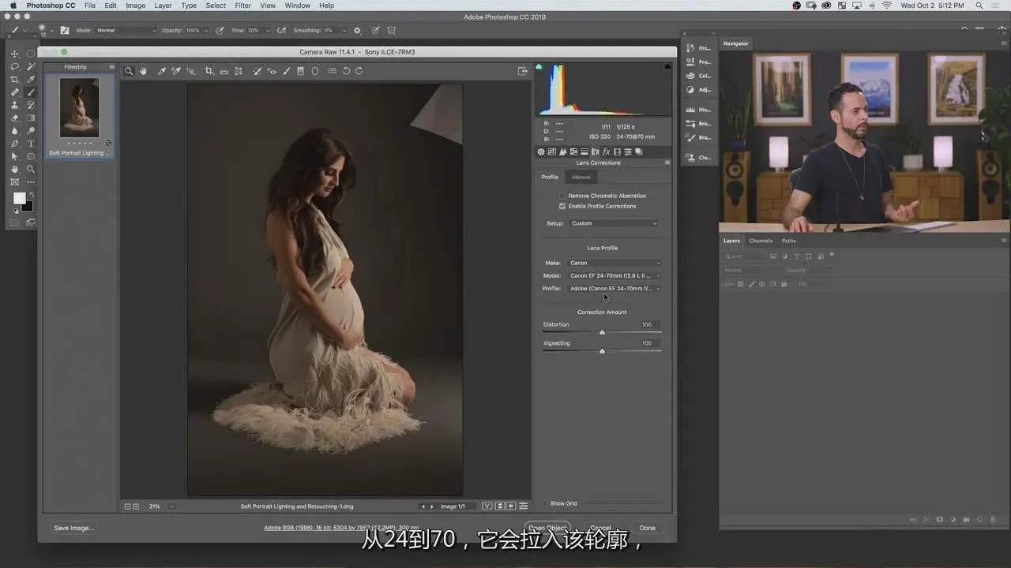Image resolution: width=1011 pixels, height=568 pixels.
Task: Click the Done button
Action: (647, 528)
